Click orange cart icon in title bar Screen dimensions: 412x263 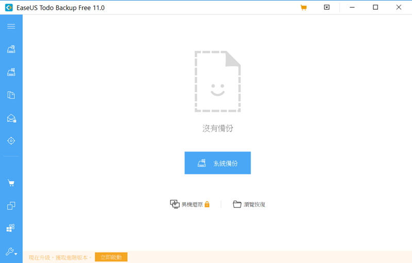pos(303,7)
